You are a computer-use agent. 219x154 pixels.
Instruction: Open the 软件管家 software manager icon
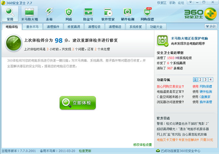[x=108, y=14]
